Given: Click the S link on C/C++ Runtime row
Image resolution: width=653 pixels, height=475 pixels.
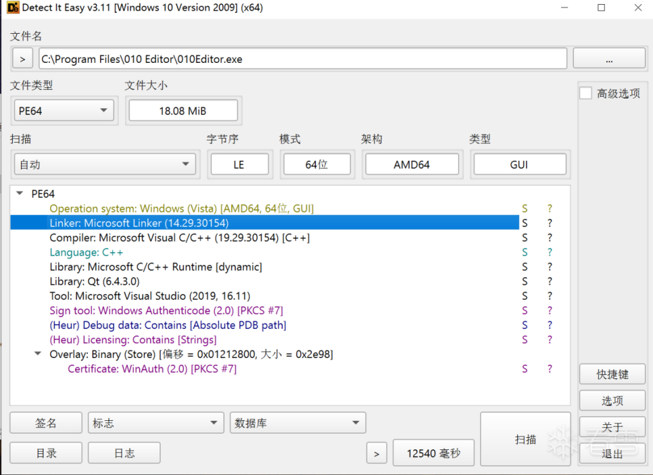Looking at the screenshot, I should click(x=525, y=266).
